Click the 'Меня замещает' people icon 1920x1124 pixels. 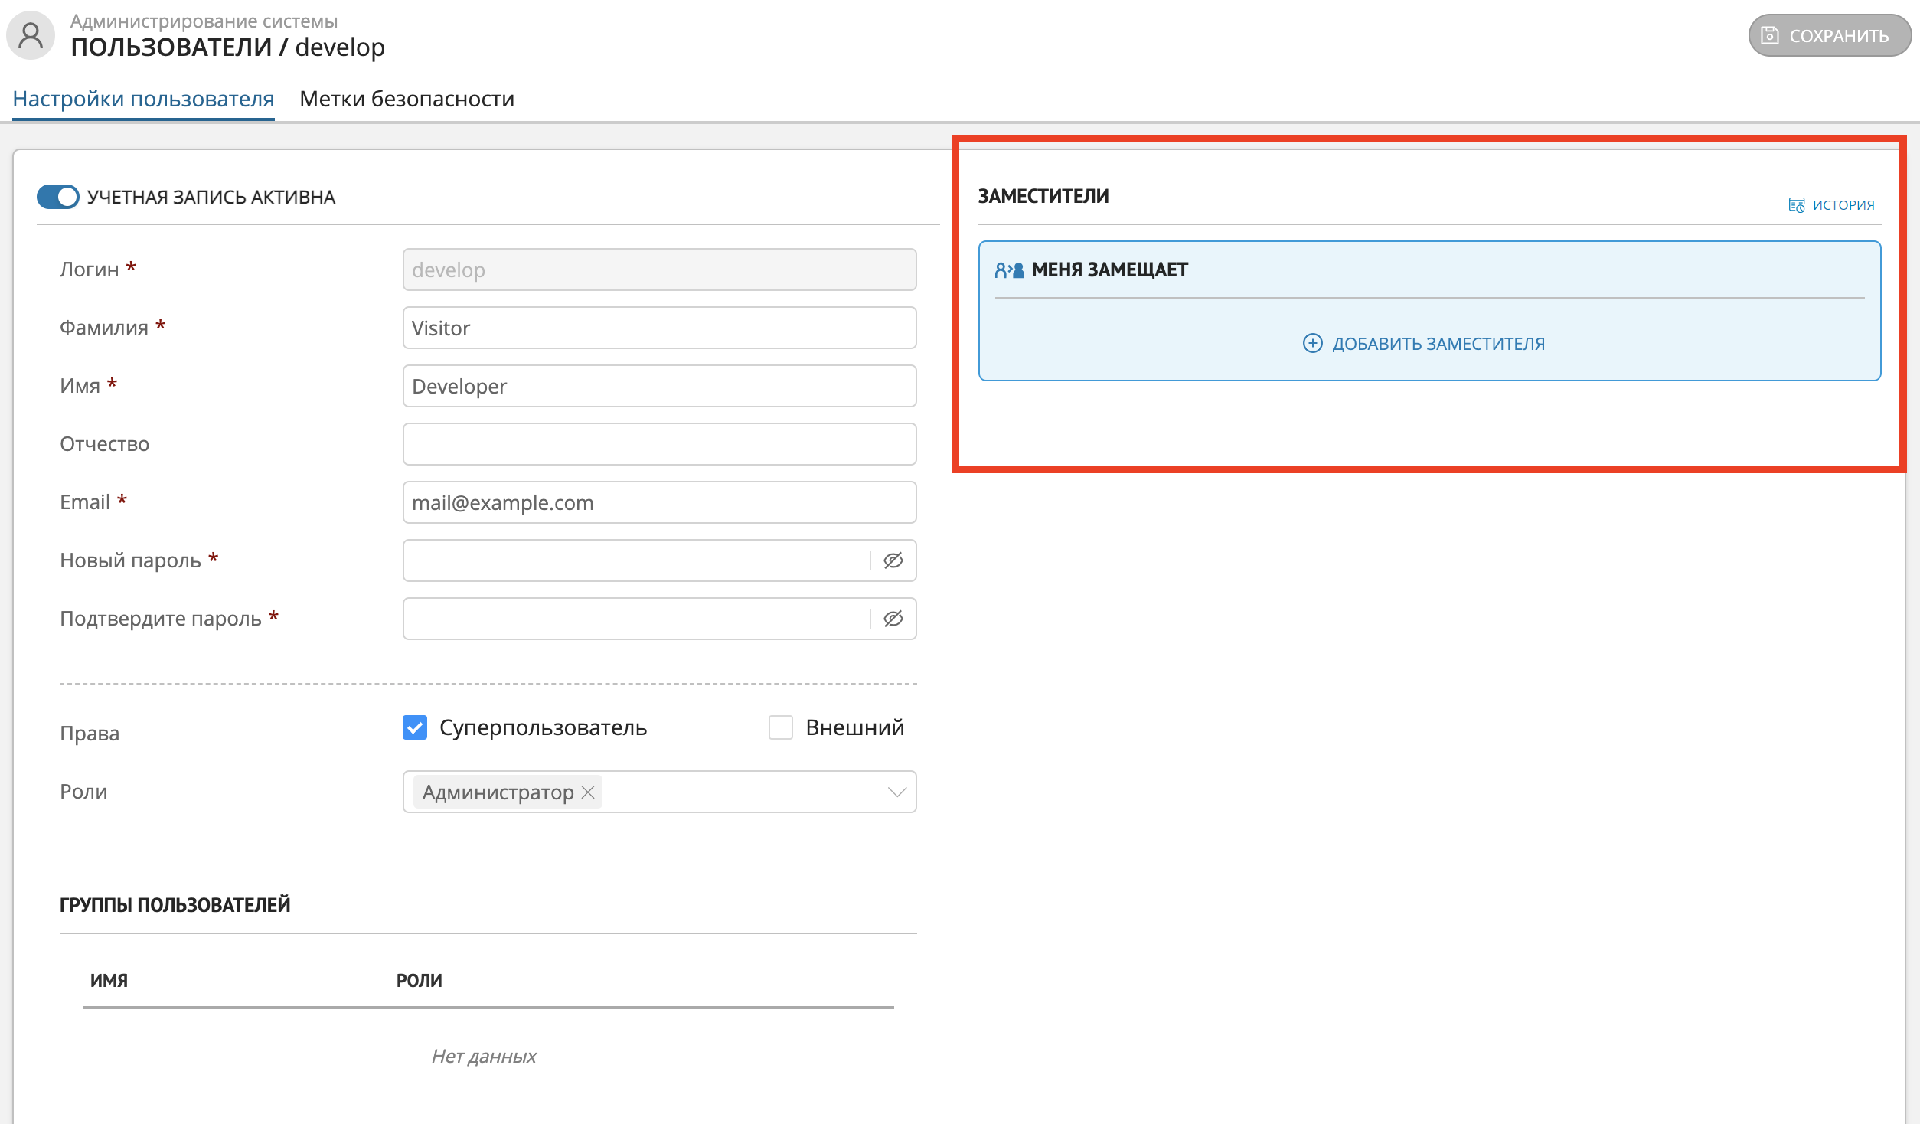pyautogui.click(x=1009, y=270)
